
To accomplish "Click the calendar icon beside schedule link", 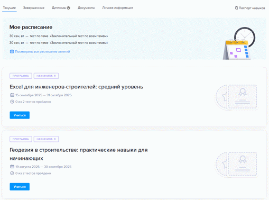I will (12, 51).
